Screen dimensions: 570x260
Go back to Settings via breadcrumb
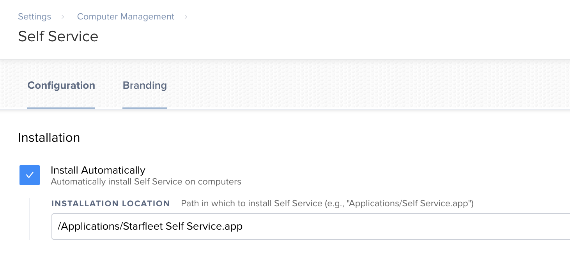click(34, 17)
